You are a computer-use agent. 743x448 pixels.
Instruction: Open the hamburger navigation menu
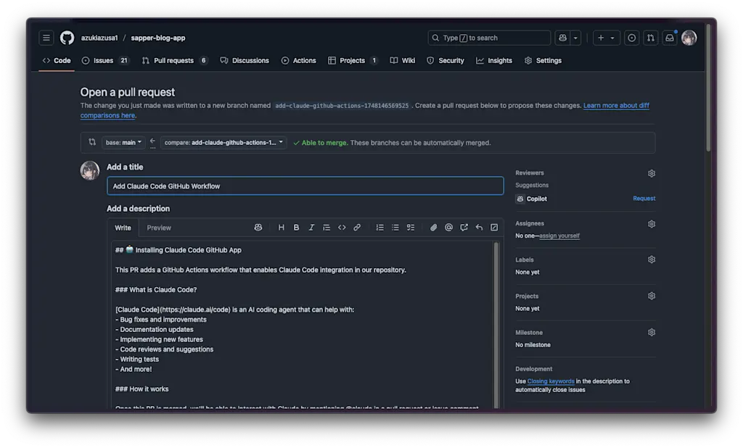coord(46,38)
